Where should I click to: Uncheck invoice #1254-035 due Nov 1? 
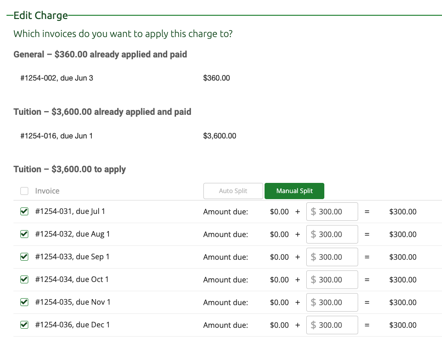pos(24,302)
